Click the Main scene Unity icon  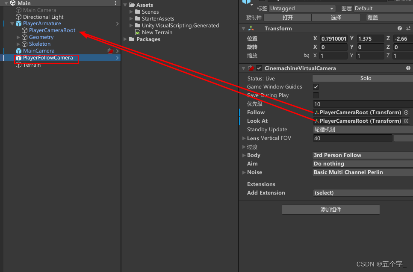(x=13, y=3)
